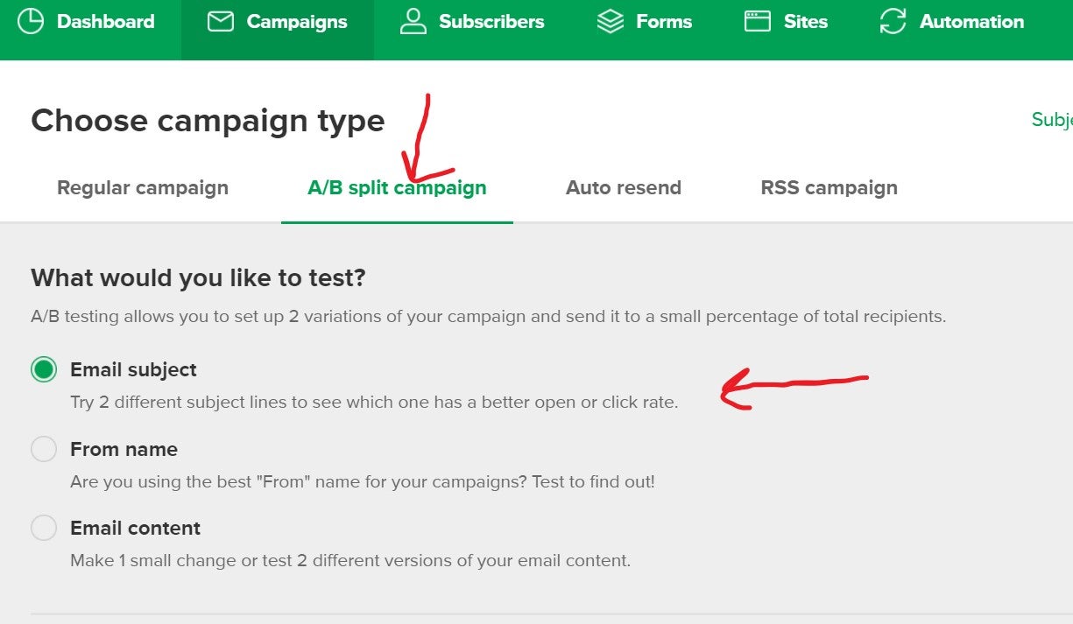Navigate to the Sites section
Image resolution: width=1073 pixels, height=624 pixels.
806,22
